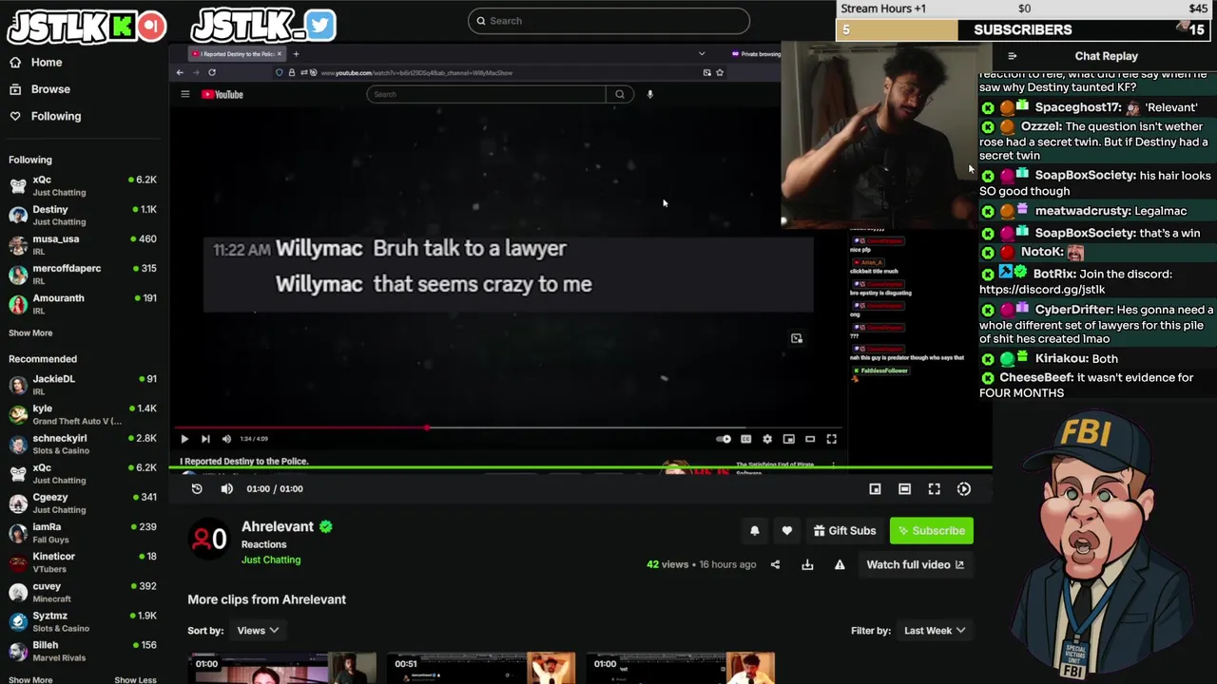Go back in the embedded browser
This screenshot has height=684, width=1217.
tap(180, 72)
